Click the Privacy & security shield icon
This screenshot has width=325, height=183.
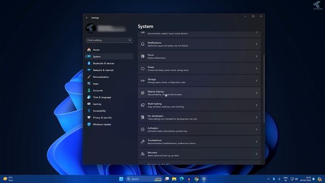[89, 117]
